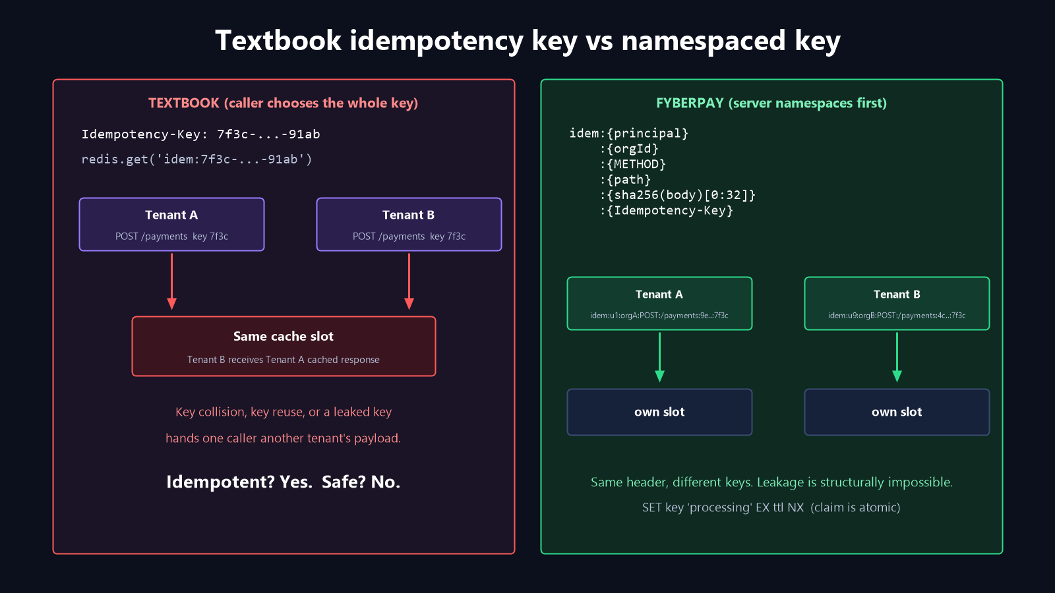Select the Tenant B title in the FyberPay panel

point(897,295)
